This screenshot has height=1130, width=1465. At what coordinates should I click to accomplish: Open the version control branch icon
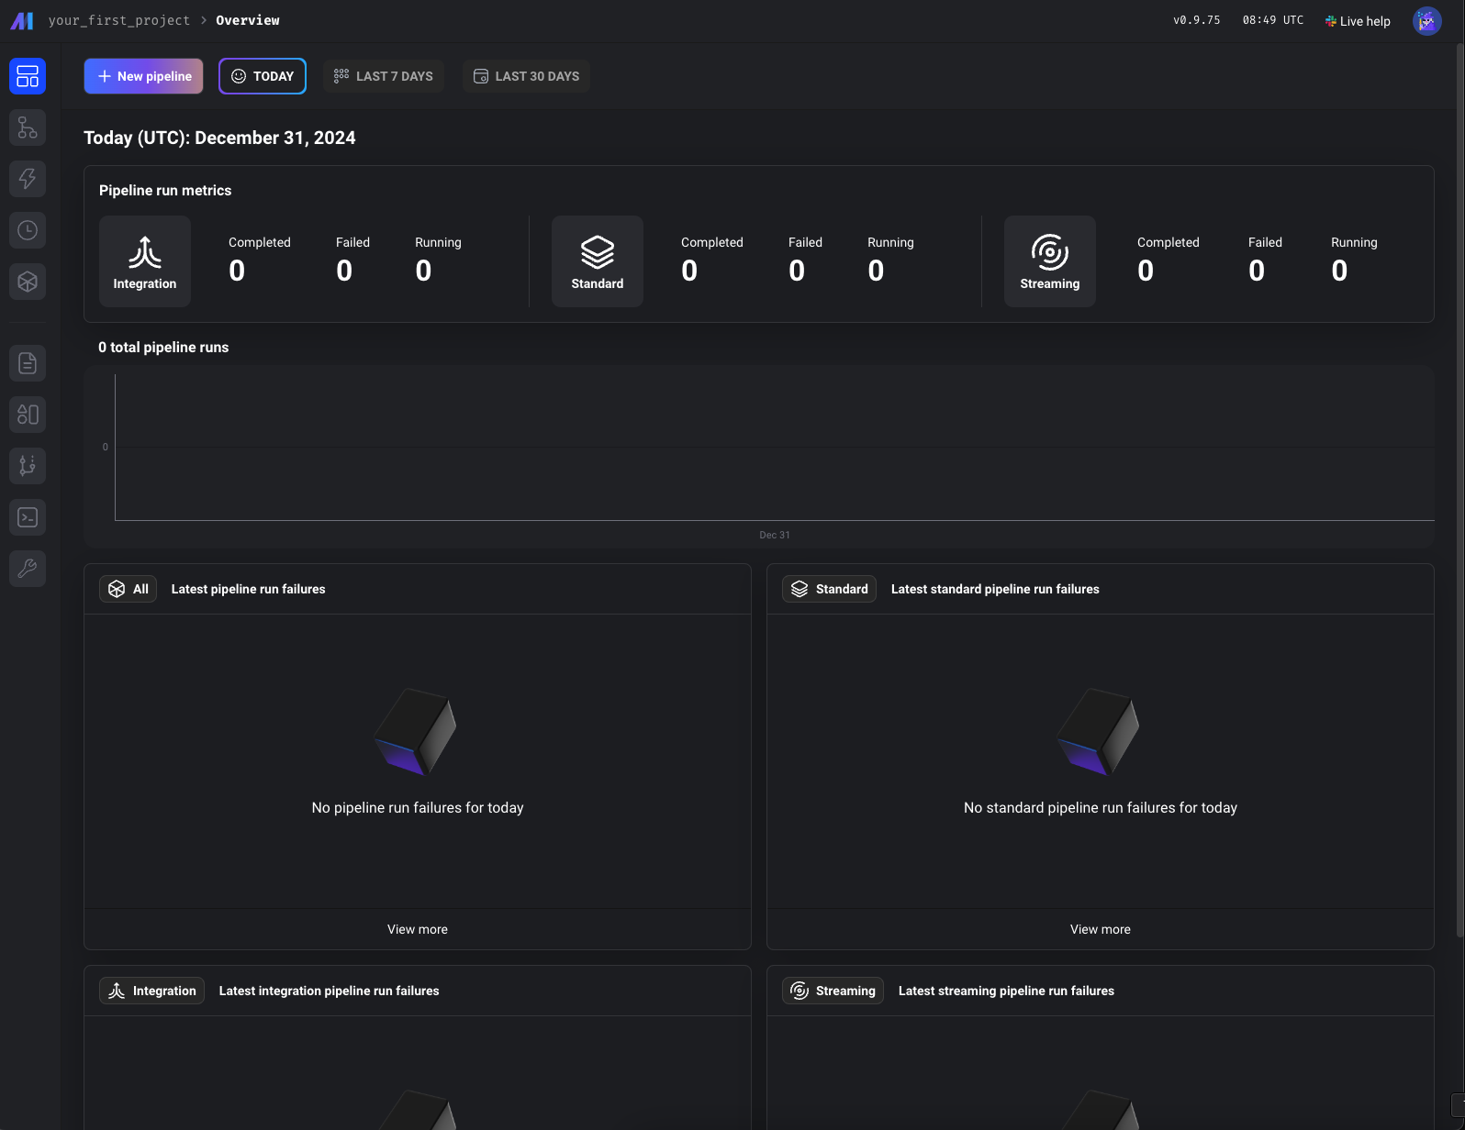[28, 466]
